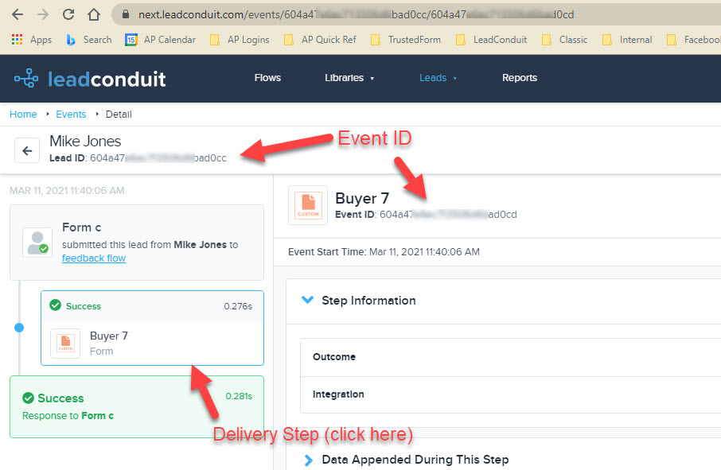Open the Leads dropdown menu
Image resolution: width=721 pixels, height=470 pixels.
pyautogui.click(x=438, y=78)
